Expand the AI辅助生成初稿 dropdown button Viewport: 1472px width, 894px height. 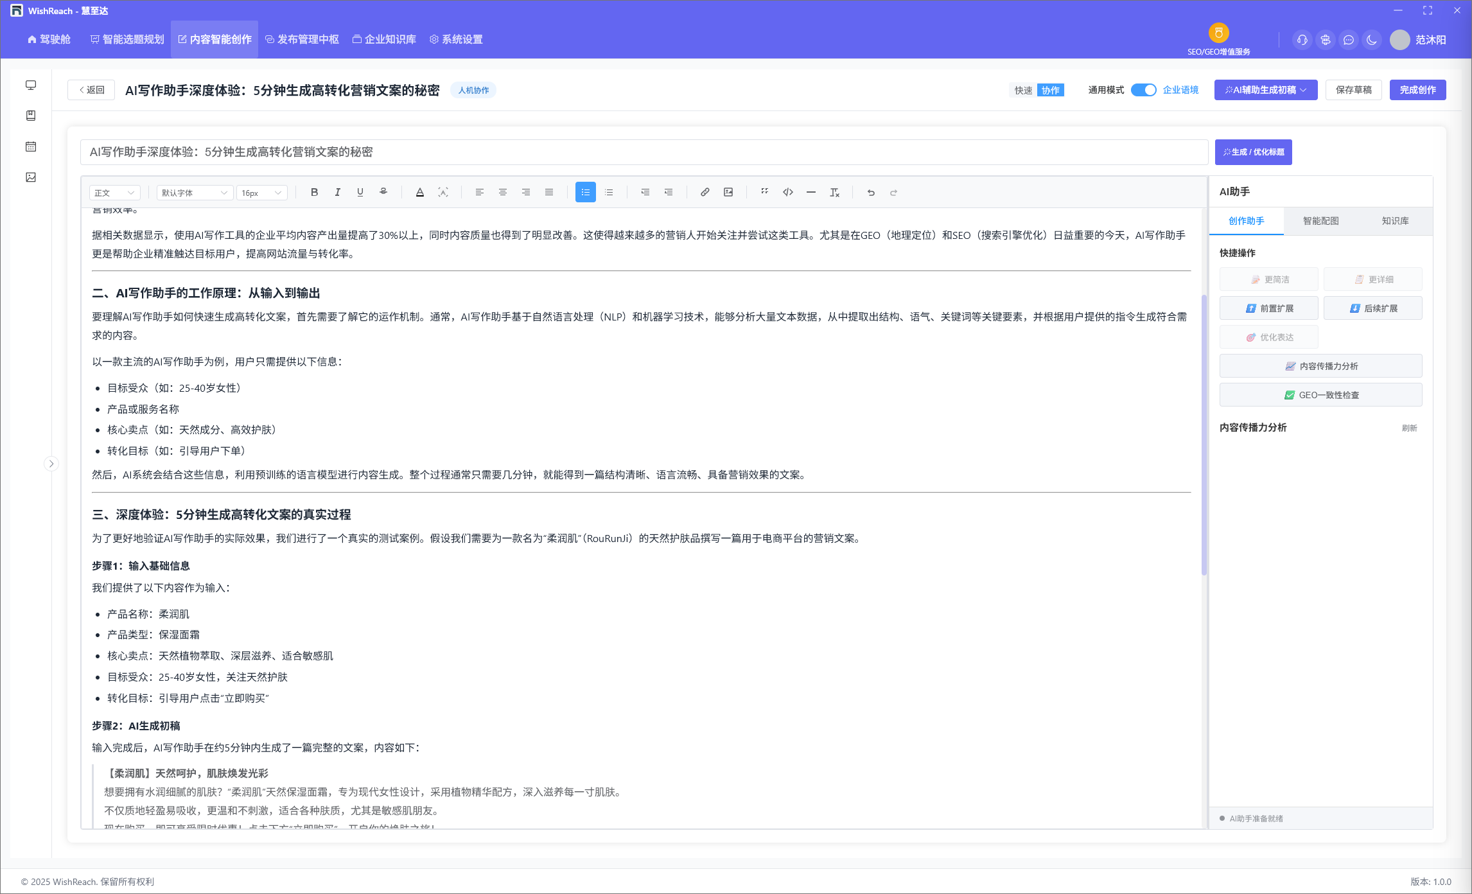click(x=1265, y=90)
